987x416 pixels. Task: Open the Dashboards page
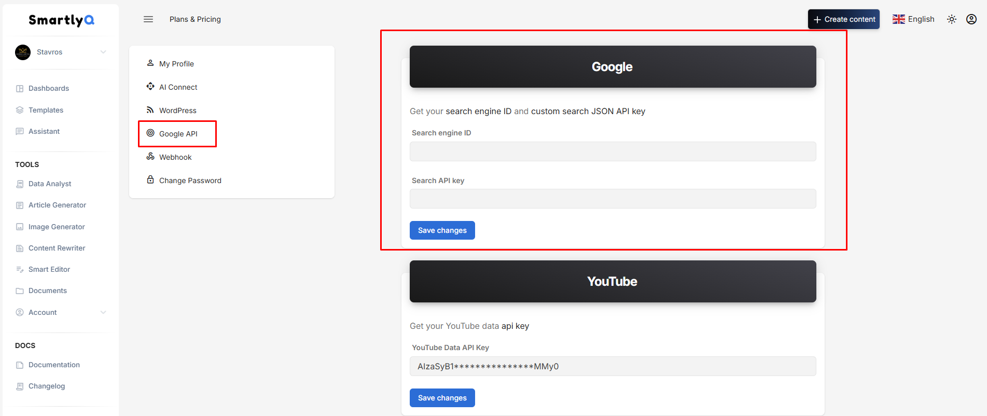49,89
